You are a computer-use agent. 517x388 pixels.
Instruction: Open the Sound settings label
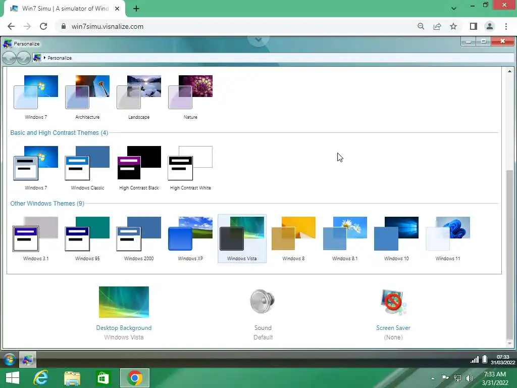click(263, 327)
